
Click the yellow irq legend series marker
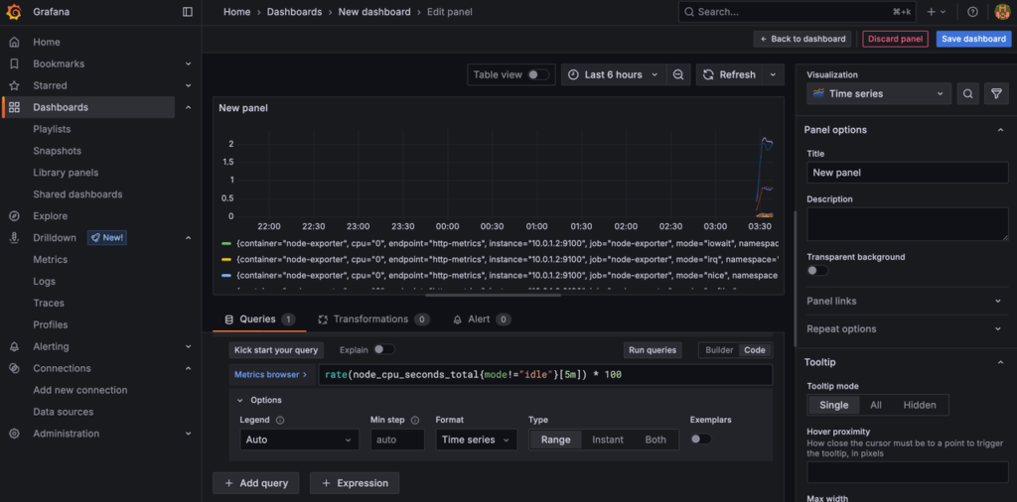(x=226, y=259)
